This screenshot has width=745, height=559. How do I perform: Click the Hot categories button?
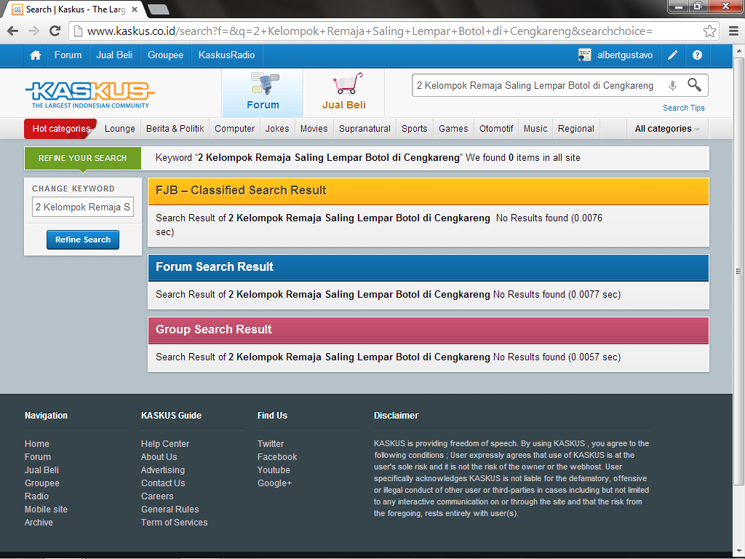pos(61,129)
